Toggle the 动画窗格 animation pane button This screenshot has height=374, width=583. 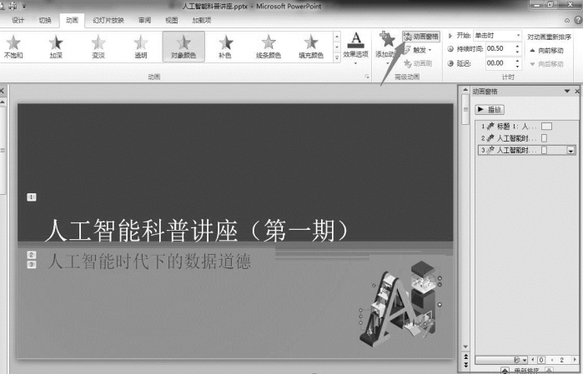421,37
